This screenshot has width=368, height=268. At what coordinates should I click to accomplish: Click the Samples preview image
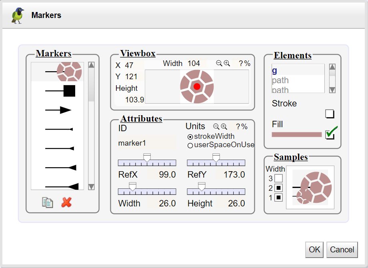(x=310, y=187)
